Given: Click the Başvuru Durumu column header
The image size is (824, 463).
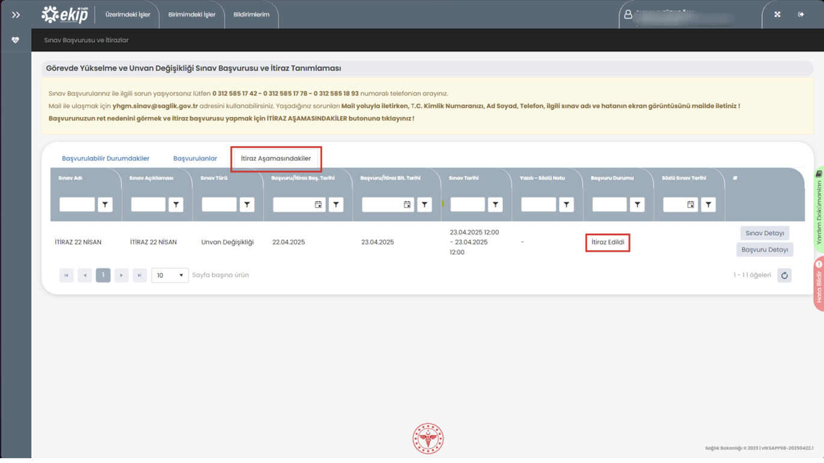Looking at the screenshot, I should click(x=612, y=178).
